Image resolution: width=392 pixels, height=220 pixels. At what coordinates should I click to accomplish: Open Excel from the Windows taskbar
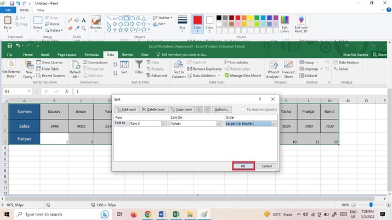[176, 215]
